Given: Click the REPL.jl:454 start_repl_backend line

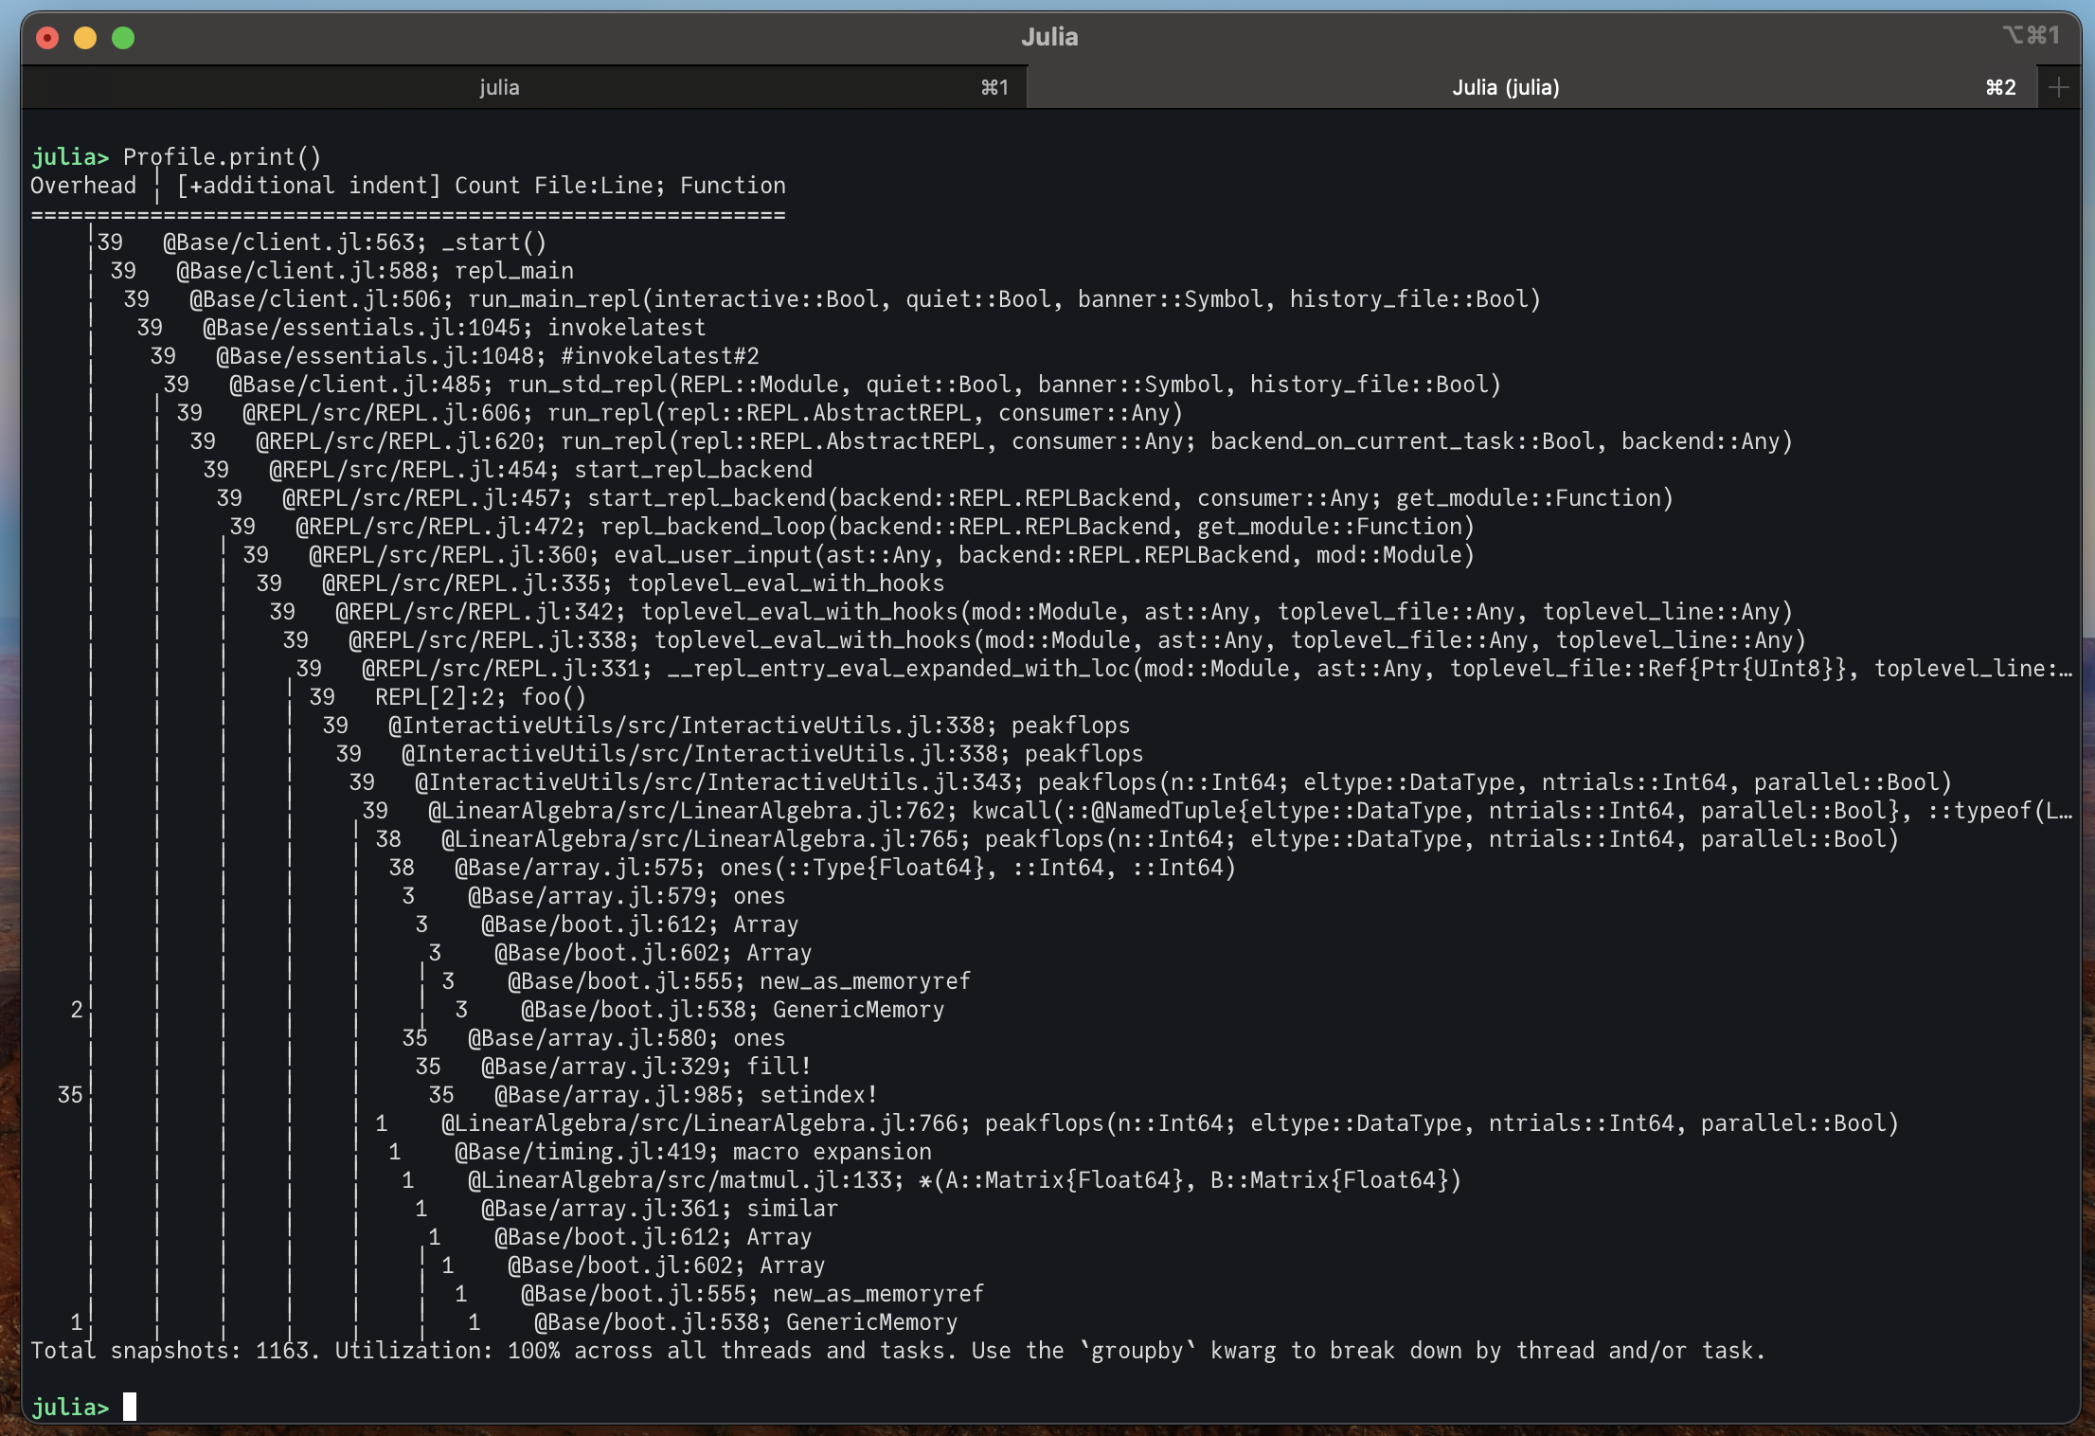Looking at the screenshot, I should [x=508, y=470].
